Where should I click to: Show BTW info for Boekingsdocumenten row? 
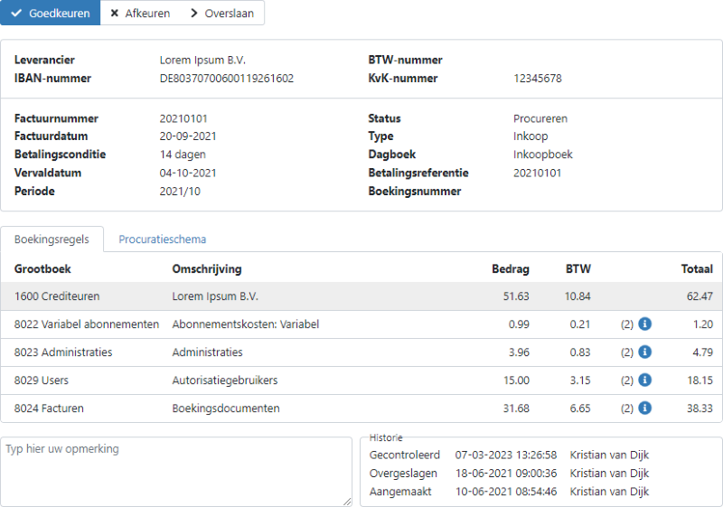644,408
